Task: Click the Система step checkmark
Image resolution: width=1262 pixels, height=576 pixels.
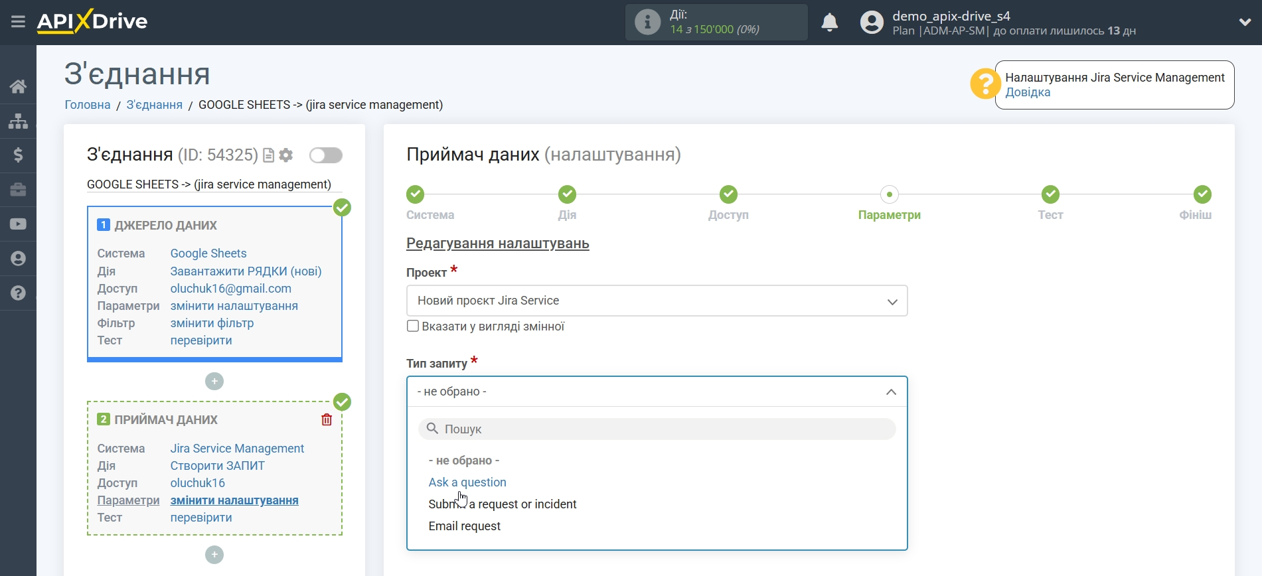Action: 416,194
